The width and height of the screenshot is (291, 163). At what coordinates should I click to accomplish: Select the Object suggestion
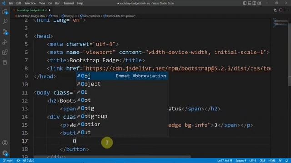pos(122,84)
